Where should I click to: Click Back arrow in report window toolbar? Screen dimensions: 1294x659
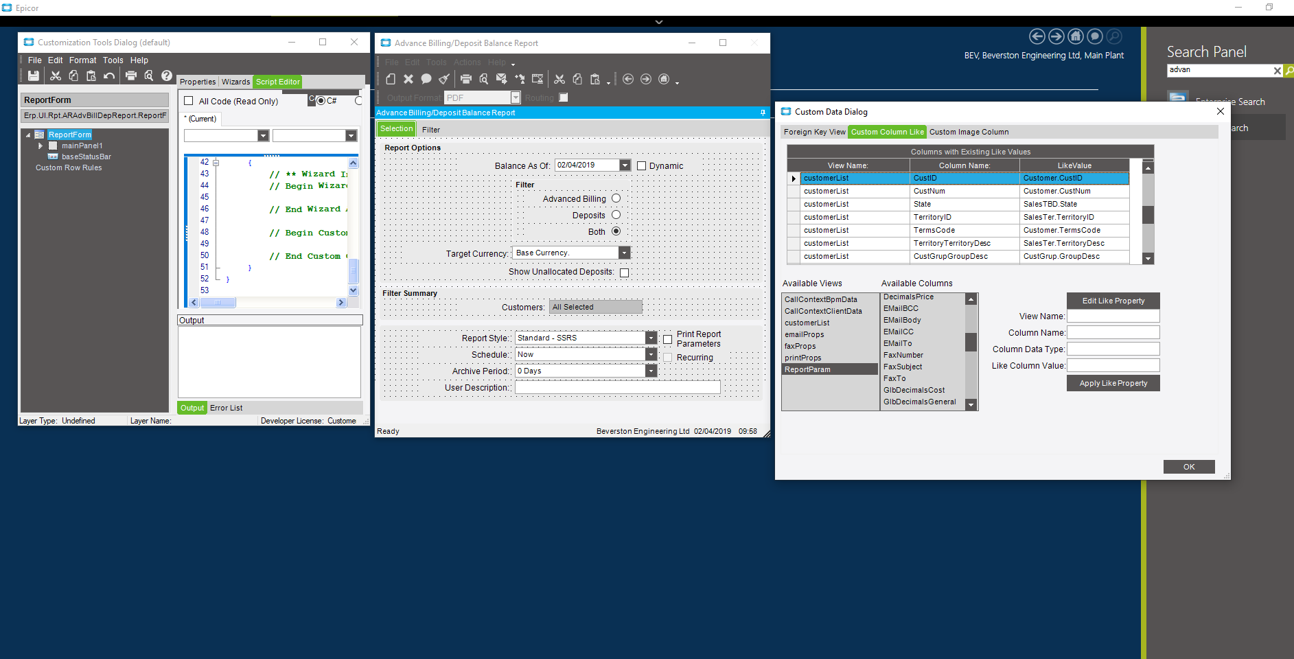coord(628,79)
